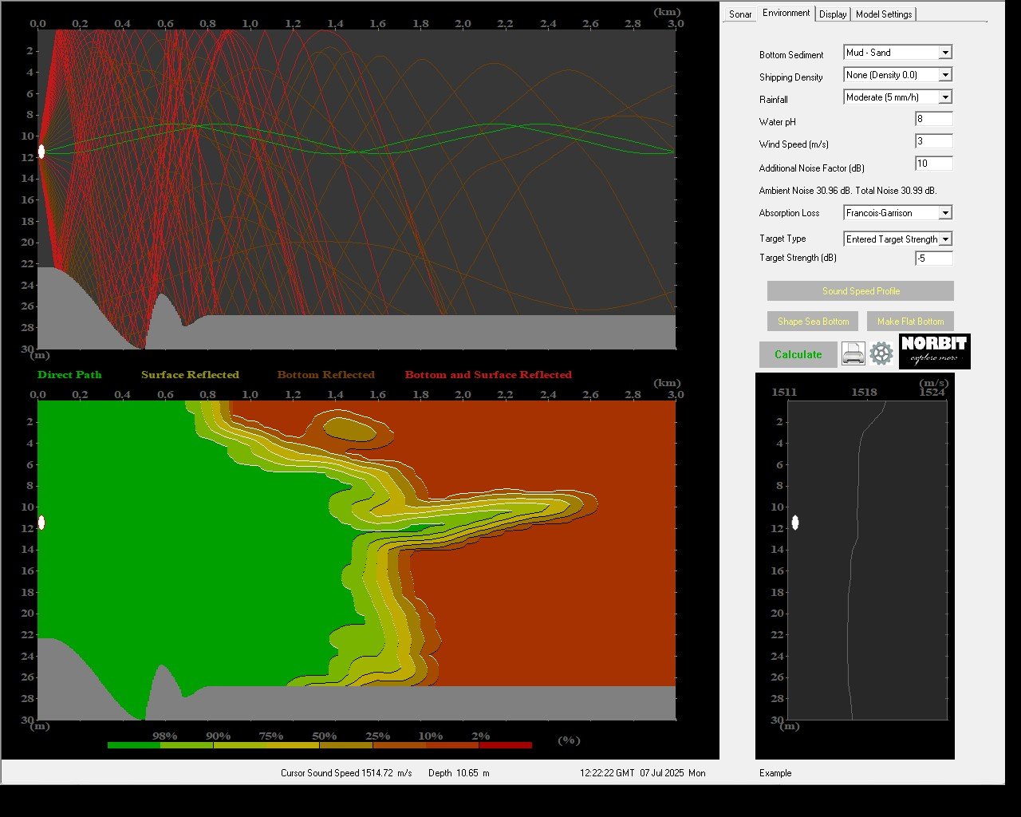
Task: Click the depth marker in sound speed profile
Action: (x=795, y=523)
